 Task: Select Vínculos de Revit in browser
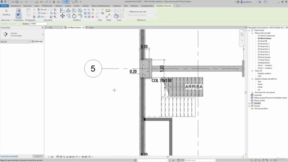[x=261, y=109]
